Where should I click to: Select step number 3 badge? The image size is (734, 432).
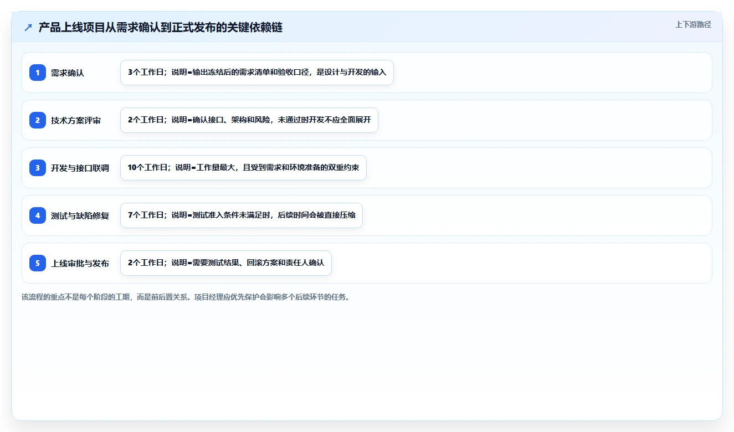[x=38, y=168]
